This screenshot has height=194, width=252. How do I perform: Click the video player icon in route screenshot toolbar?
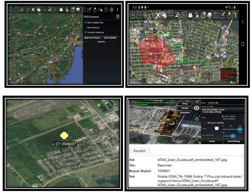[184, 15]
